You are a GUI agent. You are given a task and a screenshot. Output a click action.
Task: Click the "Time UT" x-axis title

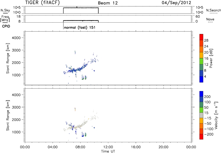coord(108,151)
